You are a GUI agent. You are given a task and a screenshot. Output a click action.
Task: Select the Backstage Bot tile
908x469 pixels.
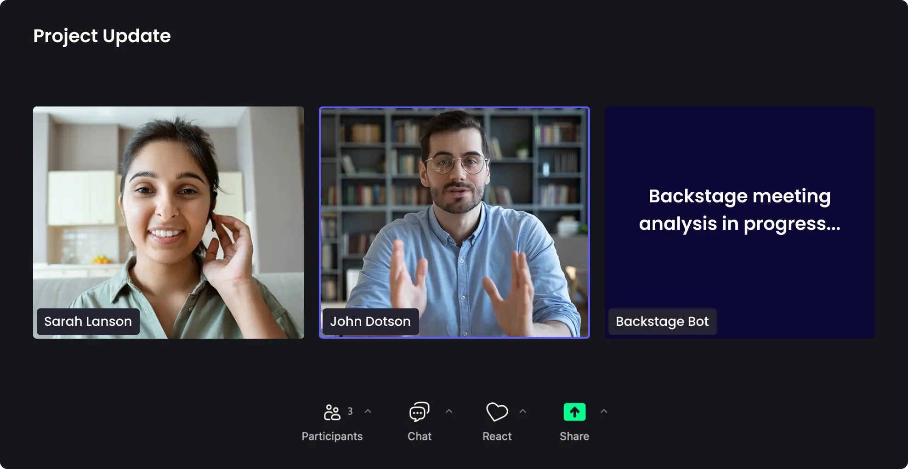[x=740, y=223]
